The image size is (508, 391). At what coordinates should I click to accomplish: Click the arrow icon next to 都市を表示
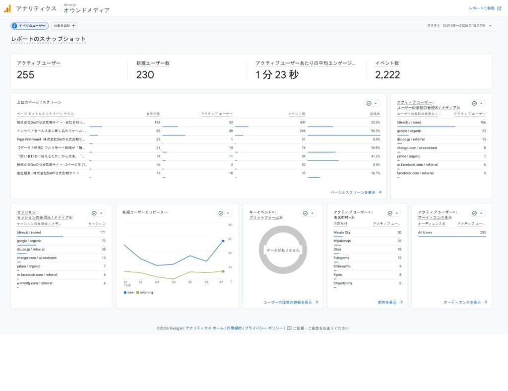tap(401, 302)
